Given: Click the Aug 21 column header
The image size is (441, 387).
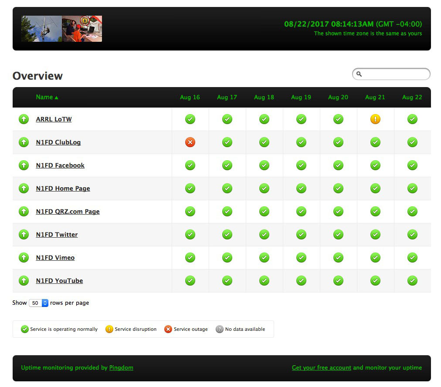Looking at the screenshot, I should [x=375, y=97].
